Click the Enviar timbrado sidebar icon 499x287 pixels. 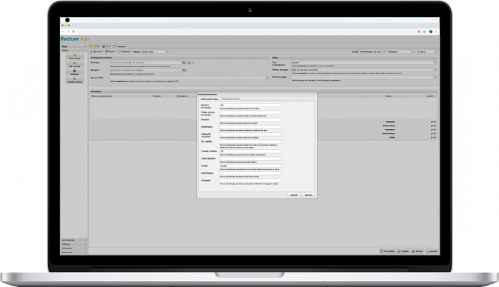click(x=74, y=56)
